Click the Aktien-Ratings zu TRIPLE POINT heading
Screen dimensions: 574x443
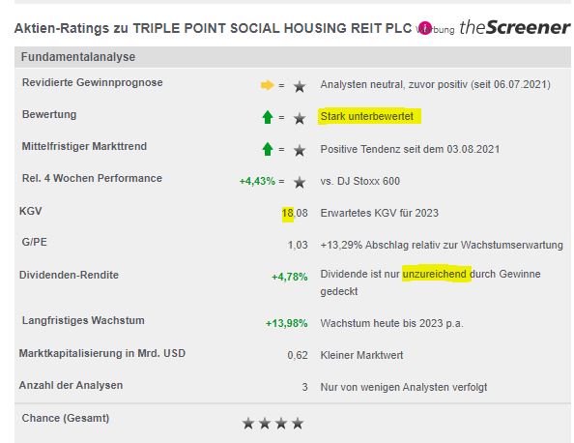[213, 28]
